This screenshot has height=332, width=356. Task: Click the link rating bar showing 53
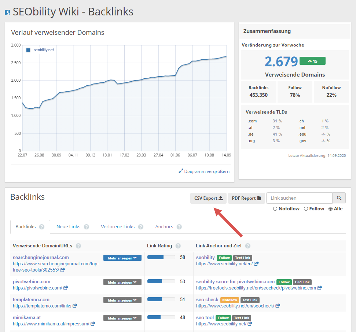[x=161, y=281]
